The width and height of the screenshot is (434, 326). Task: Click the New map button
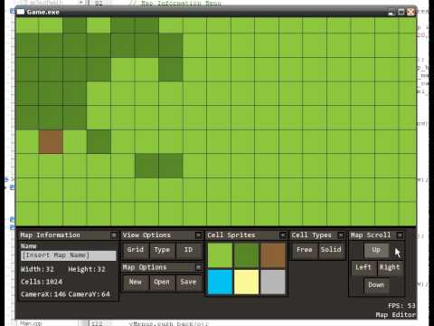[136, 283]
